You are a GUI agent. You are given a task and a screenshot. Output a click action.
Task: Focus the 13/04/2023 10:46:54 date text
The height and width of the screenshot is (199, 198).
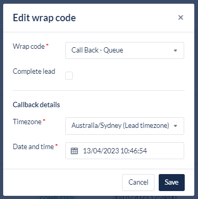click(115, 151)
